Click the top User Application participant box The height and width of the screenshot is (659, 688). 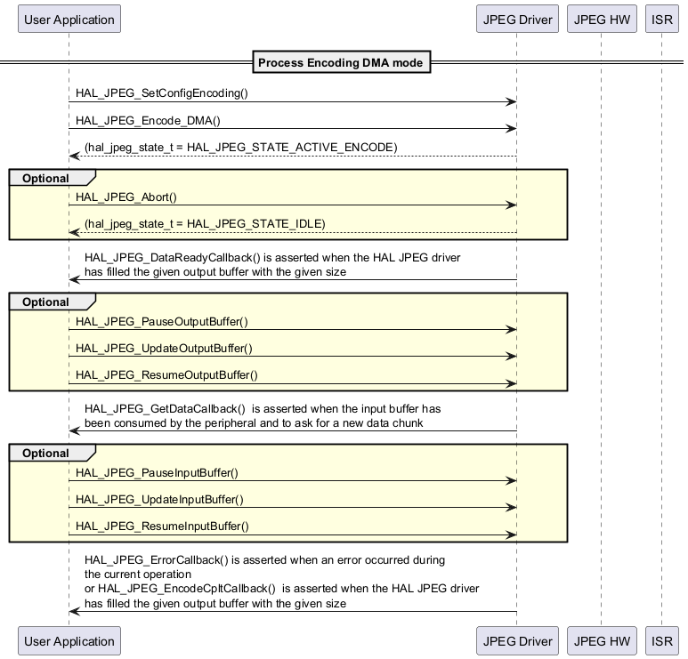[69, 20]
